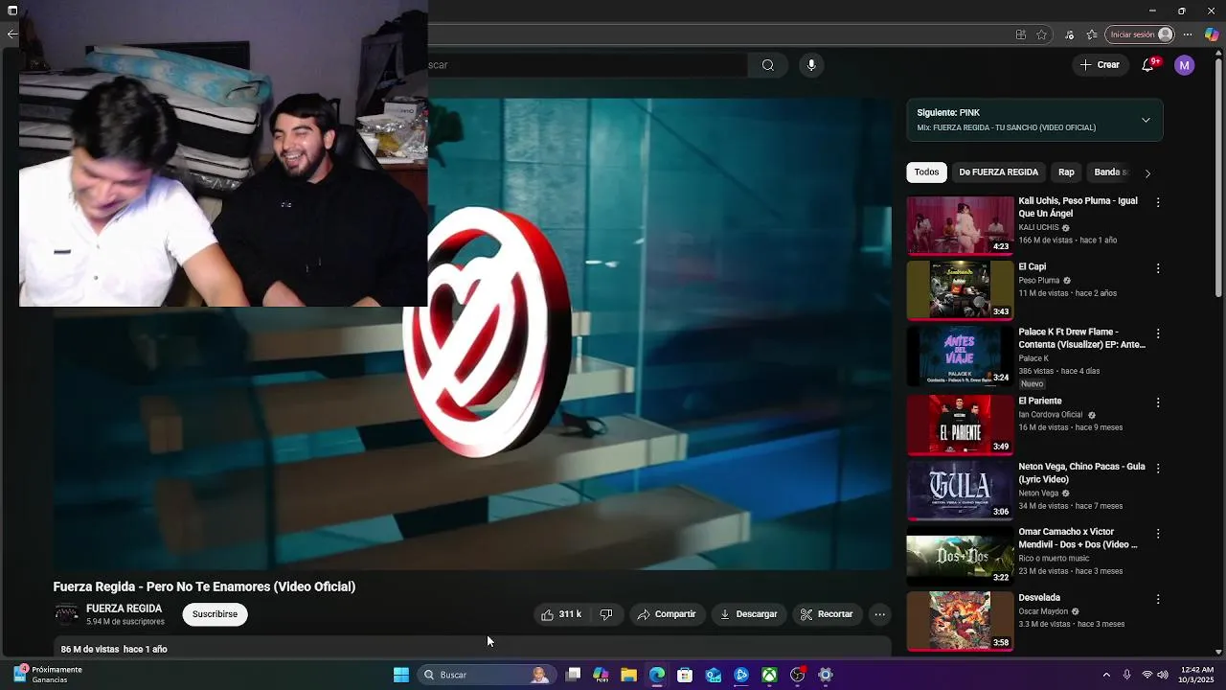Subscribe with the Suscribirse button
1226x690 pixels.
point(215,614)
